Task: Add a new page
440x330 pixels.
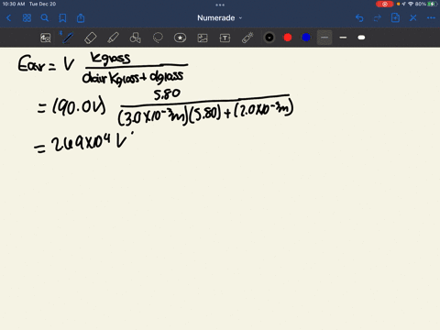Action: click(395, 17)
